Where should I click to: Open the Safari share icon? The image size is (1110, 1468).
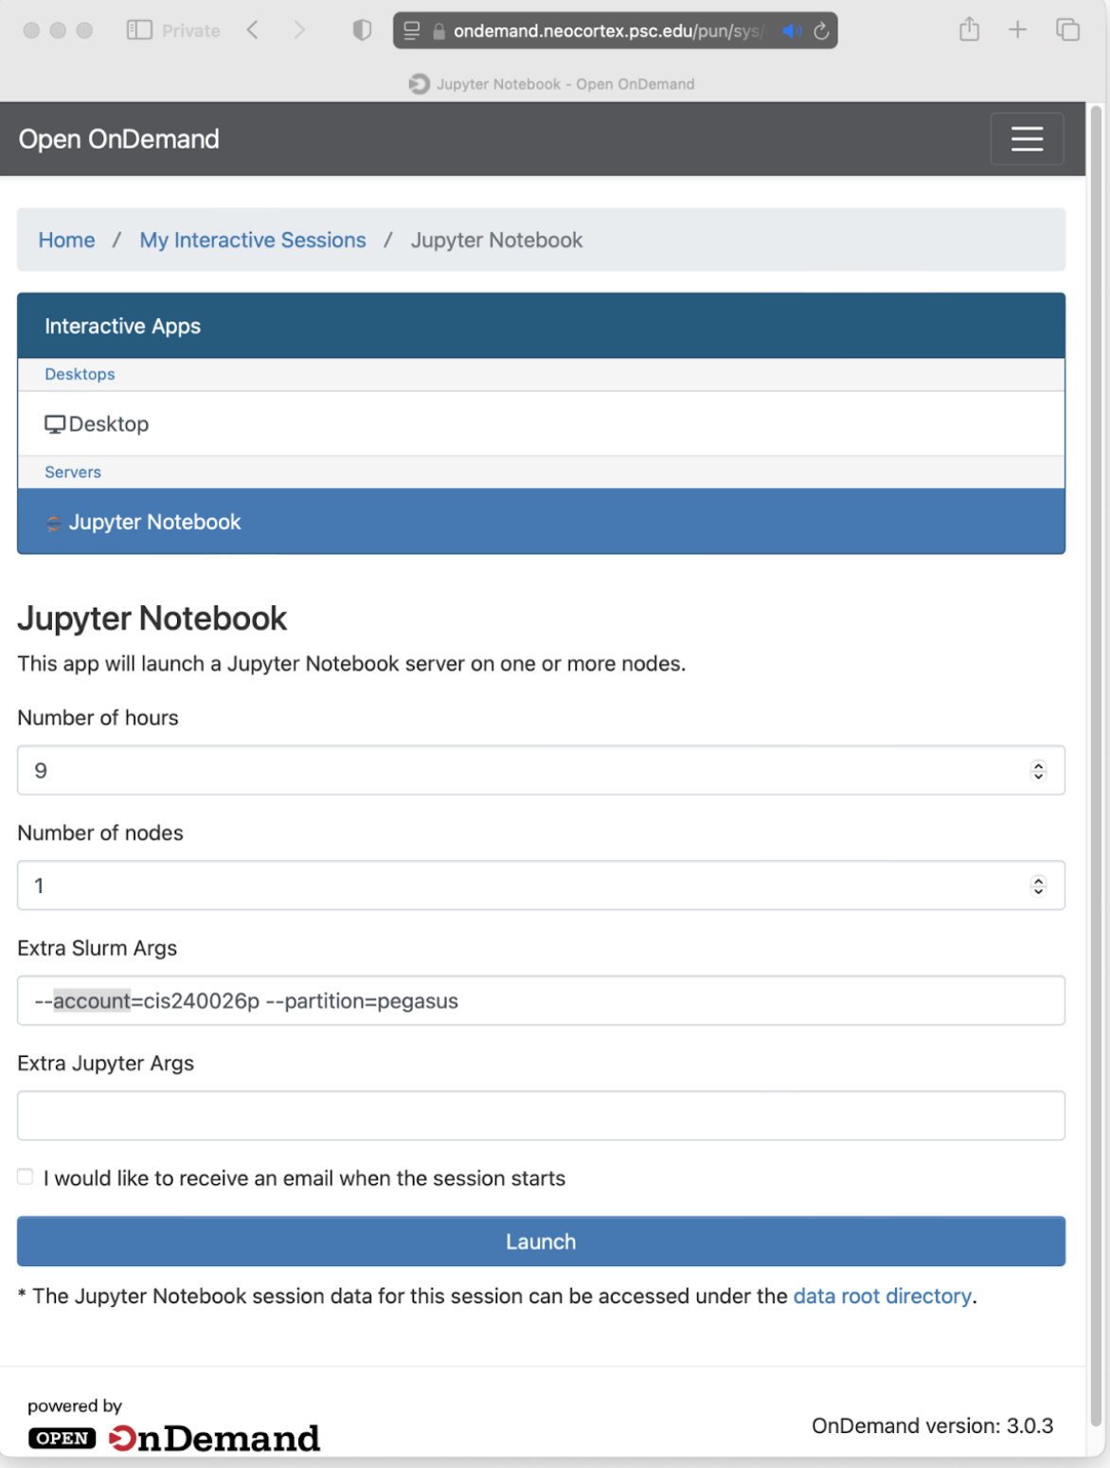pyautogui.click(x=969, y=29)
